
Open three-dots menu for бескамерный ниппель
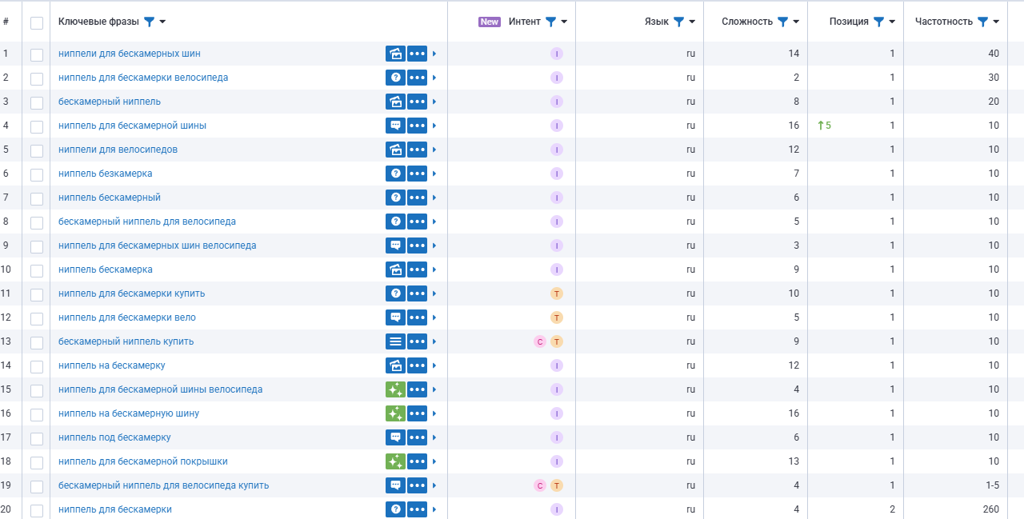[417, 102]
